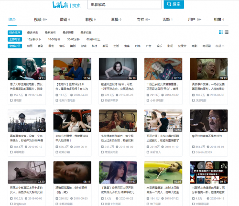The image size is (239, 206).
Task: Click clock icon beside 2018-08-30
Action: click(208, 95)
